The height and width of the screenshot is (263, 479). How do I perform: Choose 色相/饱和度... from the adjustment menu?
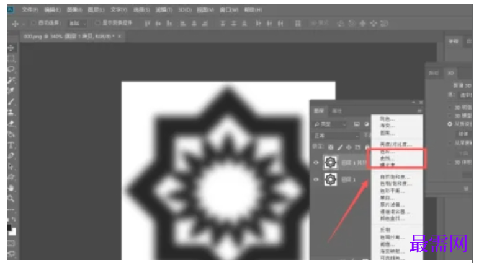(397, 184)
